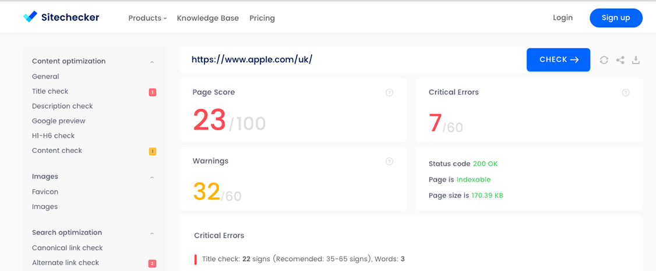Click the 7 critical errors value

pos(435,122)
